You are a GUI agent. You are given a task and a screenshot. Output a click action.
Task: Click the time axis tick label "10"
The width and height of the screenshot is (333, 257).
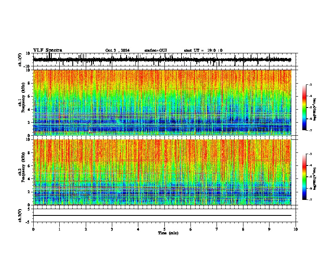[x=296, y=229]
